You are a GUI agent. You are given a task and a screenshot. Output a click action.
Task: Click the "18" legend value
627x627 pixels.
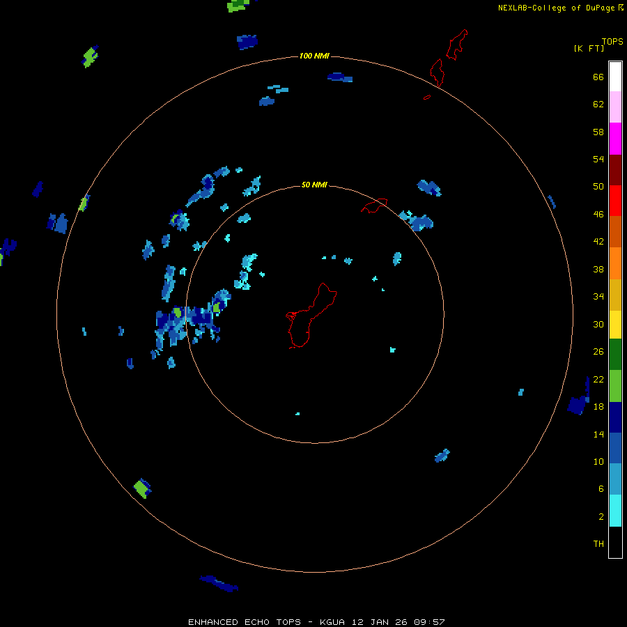click(x=598, y=407)
